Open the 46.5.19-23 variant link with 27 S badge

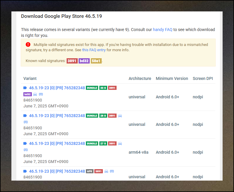57,143
